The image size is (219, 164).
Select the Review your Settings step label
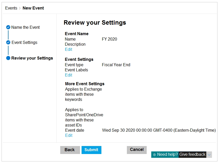pos(32,58)
